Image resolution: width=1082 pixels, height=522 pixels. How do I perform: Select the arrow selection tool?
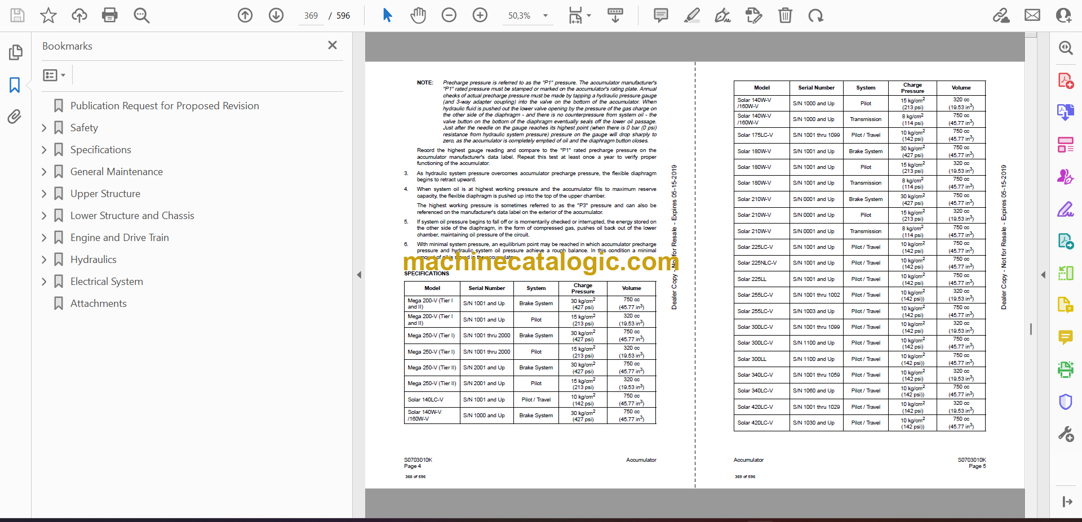point(387,15)
